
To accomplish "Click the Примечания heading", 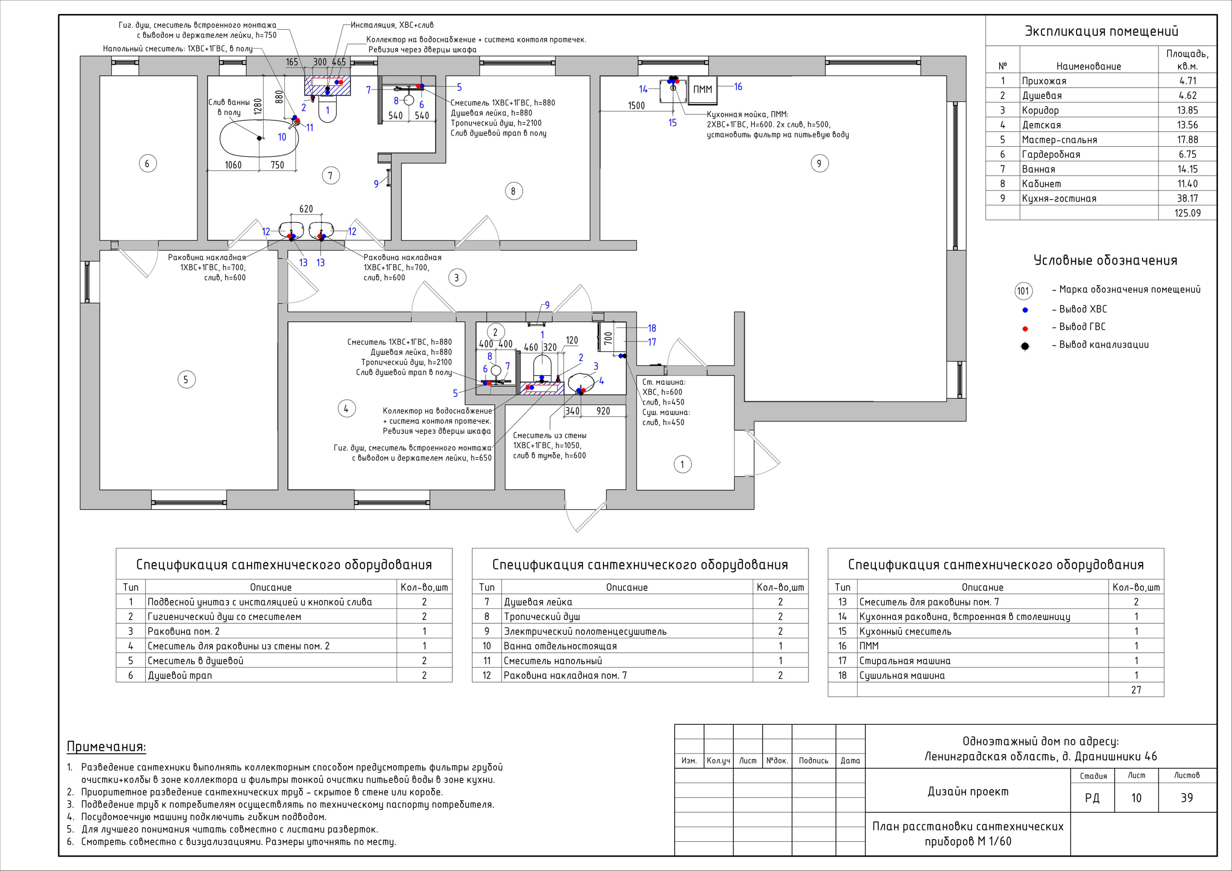I will 106,746.
